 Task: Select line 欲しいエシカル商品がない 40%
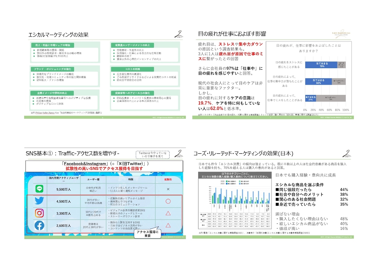point(312,224)
